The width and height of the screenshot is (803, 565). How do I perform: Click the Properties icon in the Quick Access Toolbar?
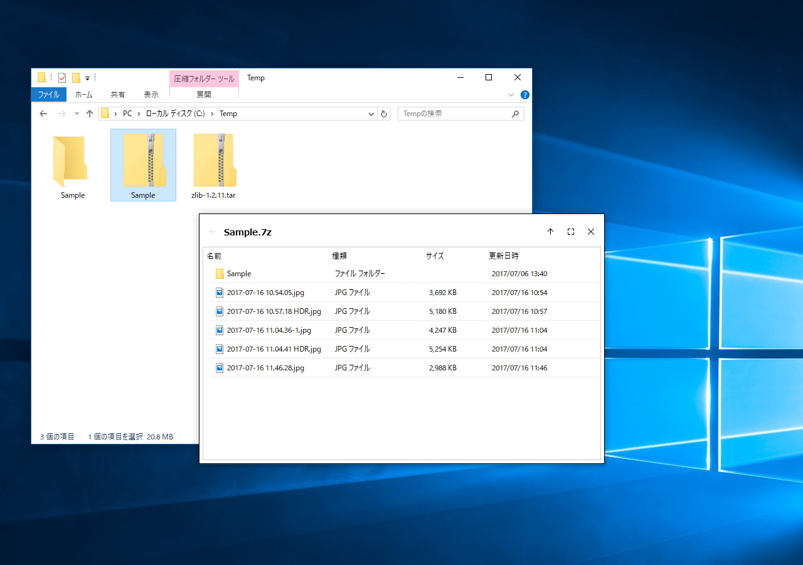(x=62, y=78)
